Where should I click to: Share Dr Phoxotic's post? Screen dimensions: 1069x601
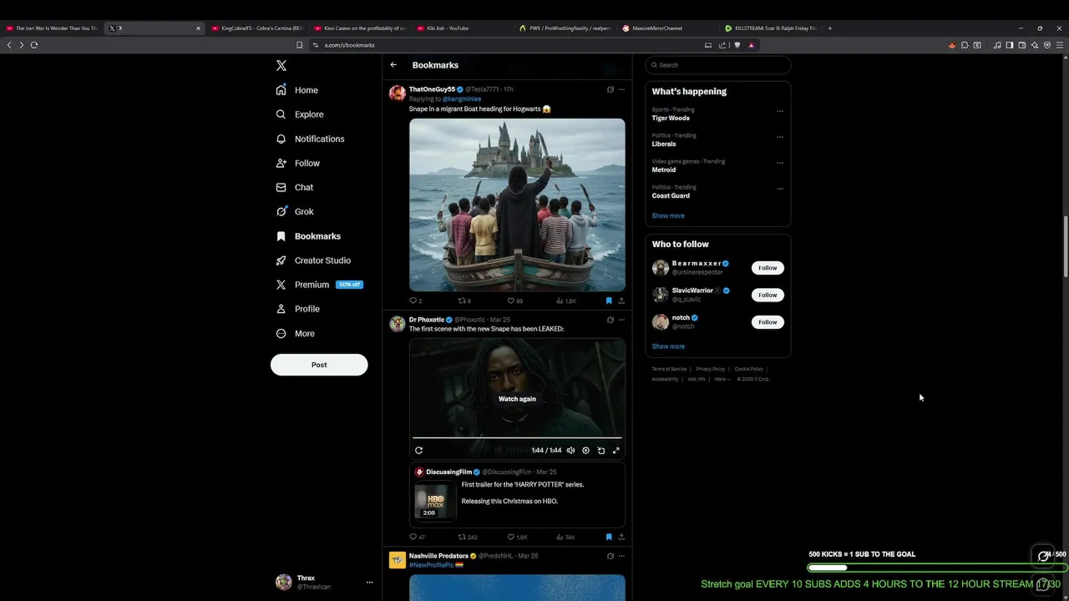621,537
